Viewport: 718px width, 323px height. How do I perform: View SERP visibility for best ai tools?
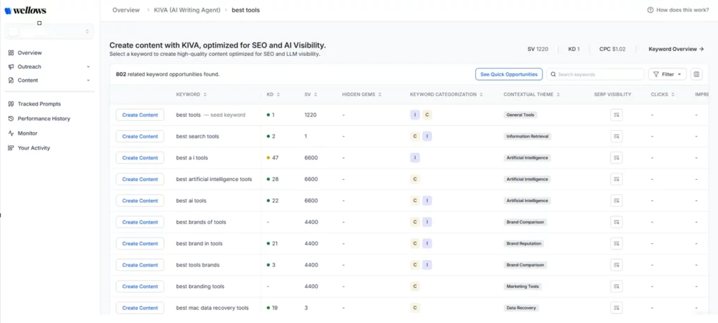pyautogui.click(x=616, y=201)
